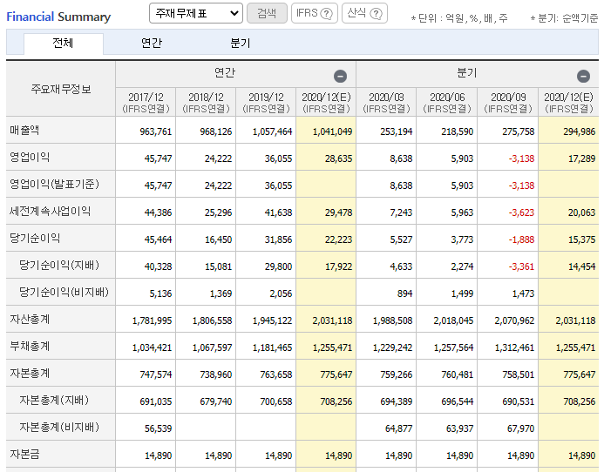Image resolution: width=604 pixels, height=472 pixels.
Task: Open the 주재무제표 dropdown
Action: point(196,13)
